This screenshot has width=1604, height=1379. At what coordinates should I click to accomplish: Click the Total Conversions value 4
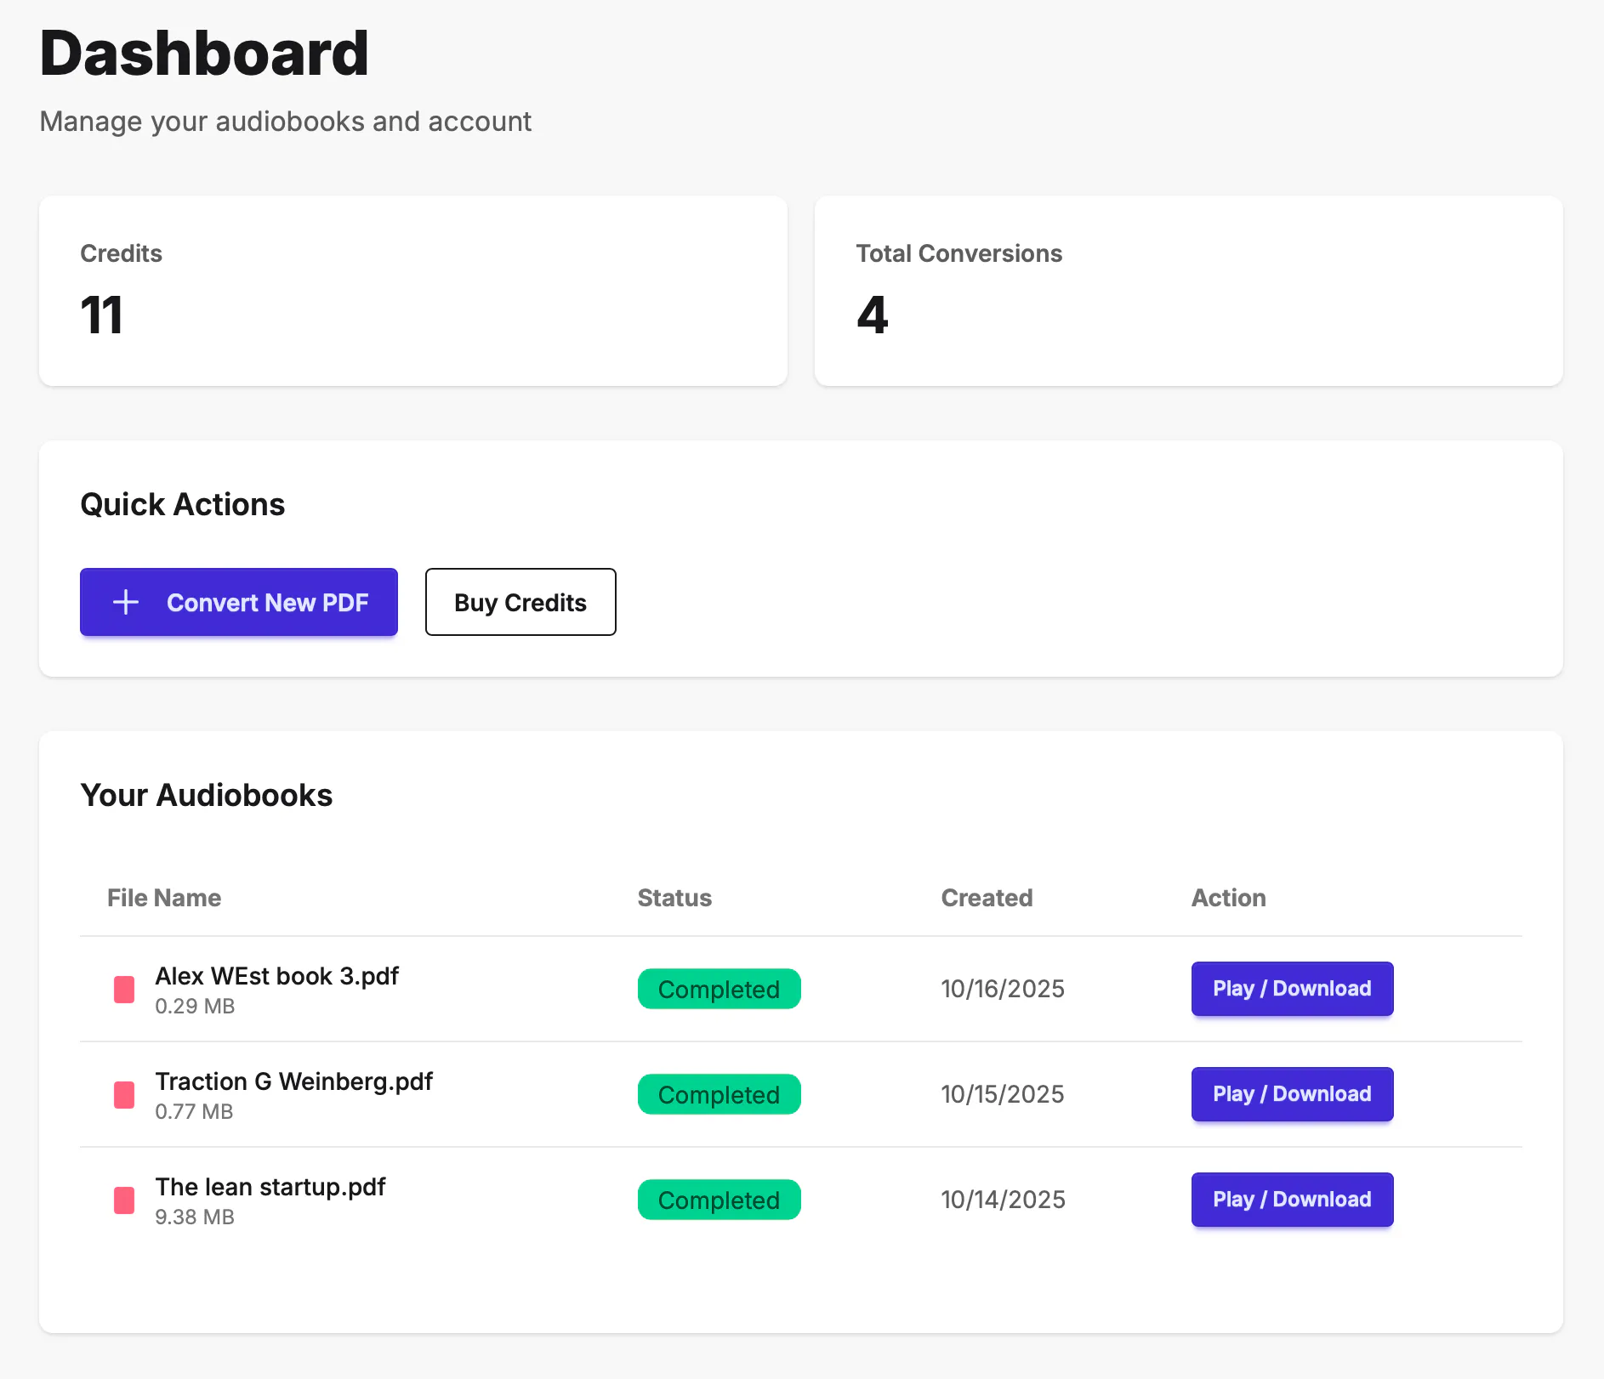tap(873, 315)
